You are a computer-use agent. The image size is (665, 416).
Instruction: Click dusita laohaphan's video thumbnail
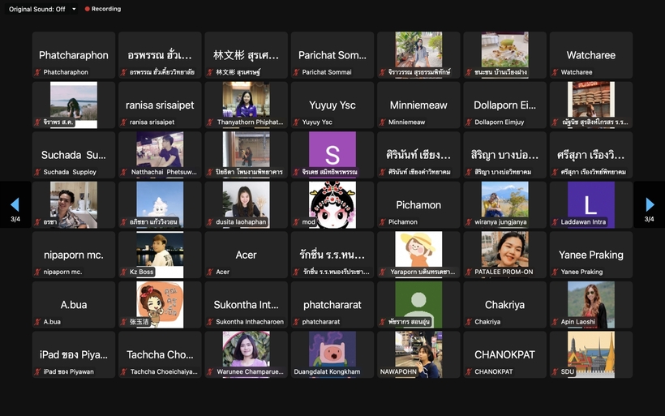(x=246, y=199)
